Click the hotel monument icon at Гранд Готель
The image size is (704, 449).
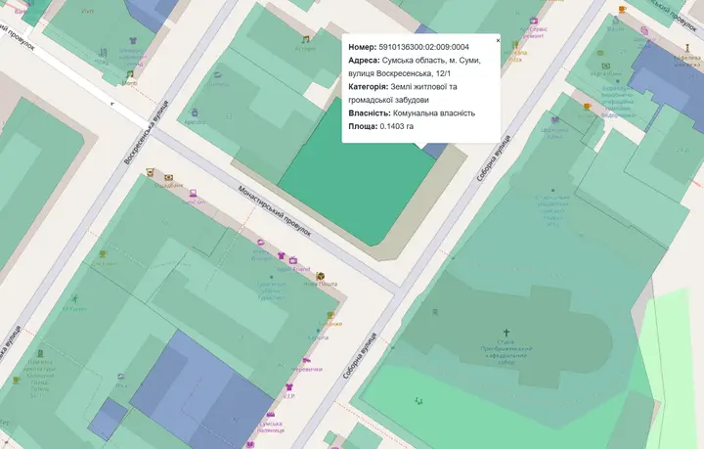[x=40, y=354]
